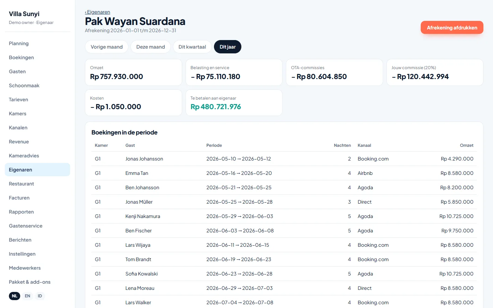Open the Restaurant page
This screenshot has height=308, width=493.
tap(37, 184)
